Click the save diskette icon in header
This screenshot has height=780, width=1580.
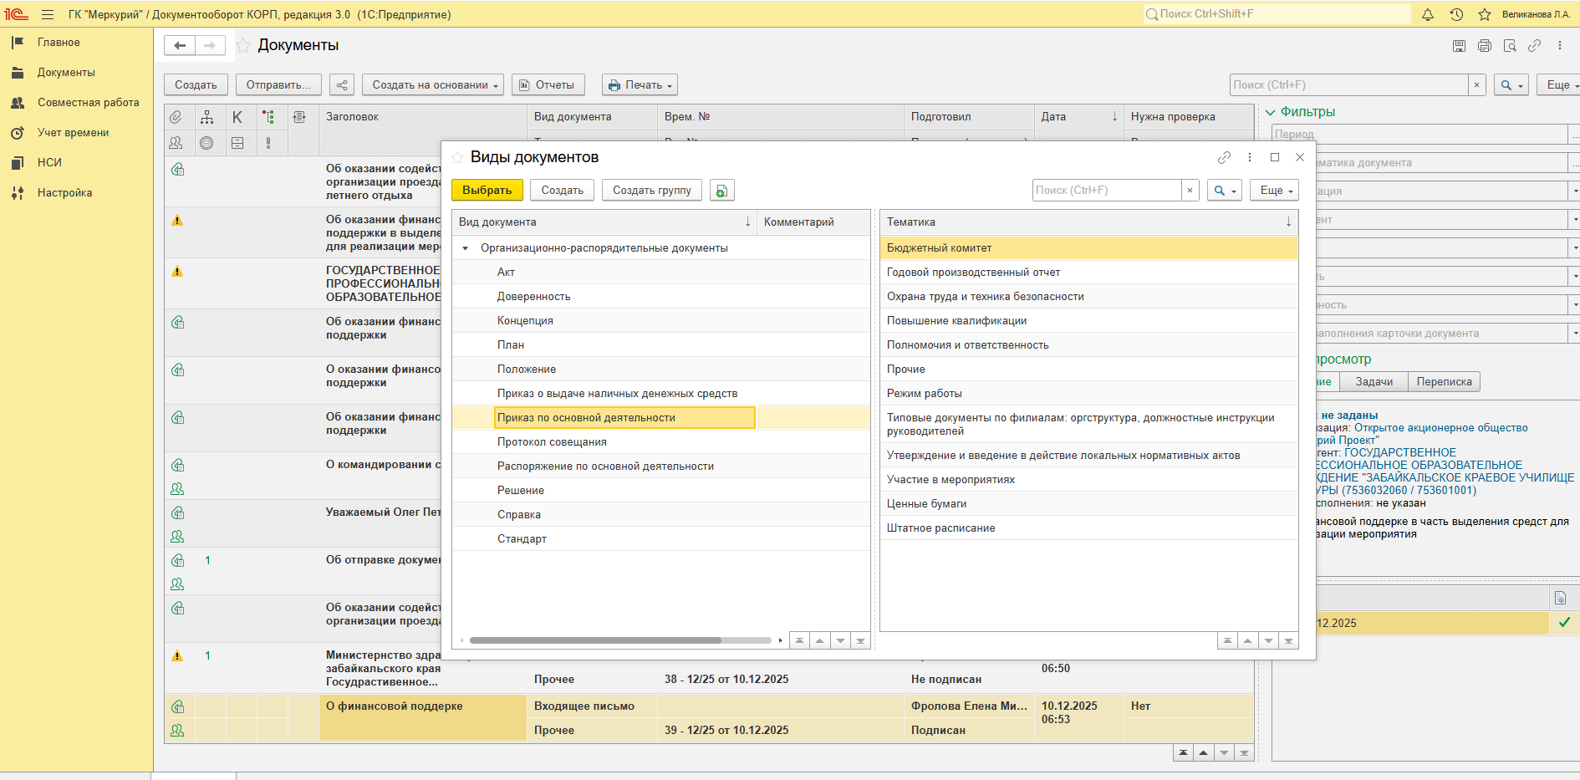coord(1459,46)
